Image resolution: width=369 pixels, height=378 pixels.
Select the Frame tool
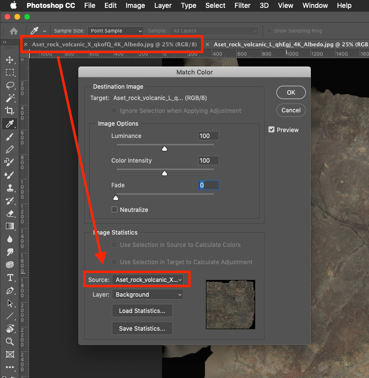coord(10,354)
